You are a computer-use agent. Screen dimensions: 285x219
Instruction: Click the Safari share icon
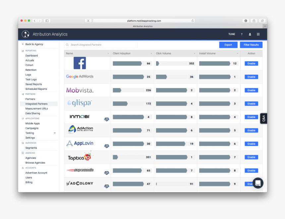tap(254, 21)
